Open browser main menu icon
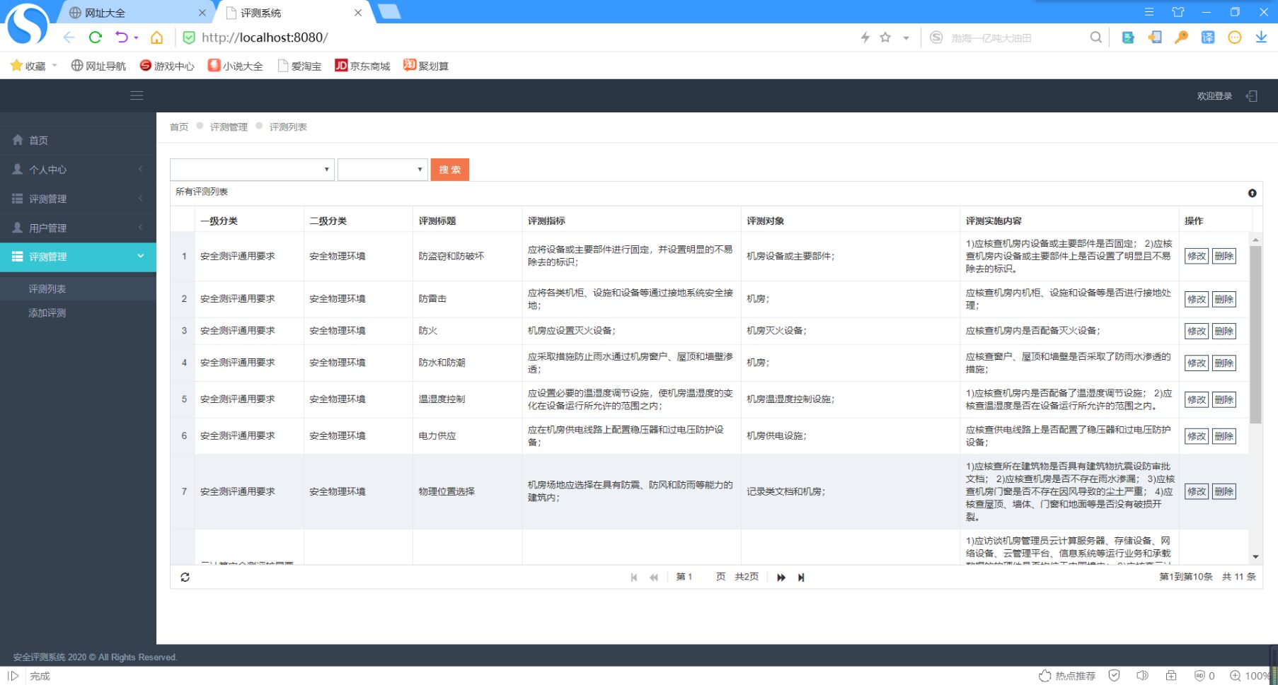This screenshot has height=685, width=1278. (1149, 12)
